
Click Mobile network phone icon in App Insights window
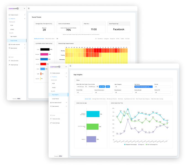tap(51, 73)
